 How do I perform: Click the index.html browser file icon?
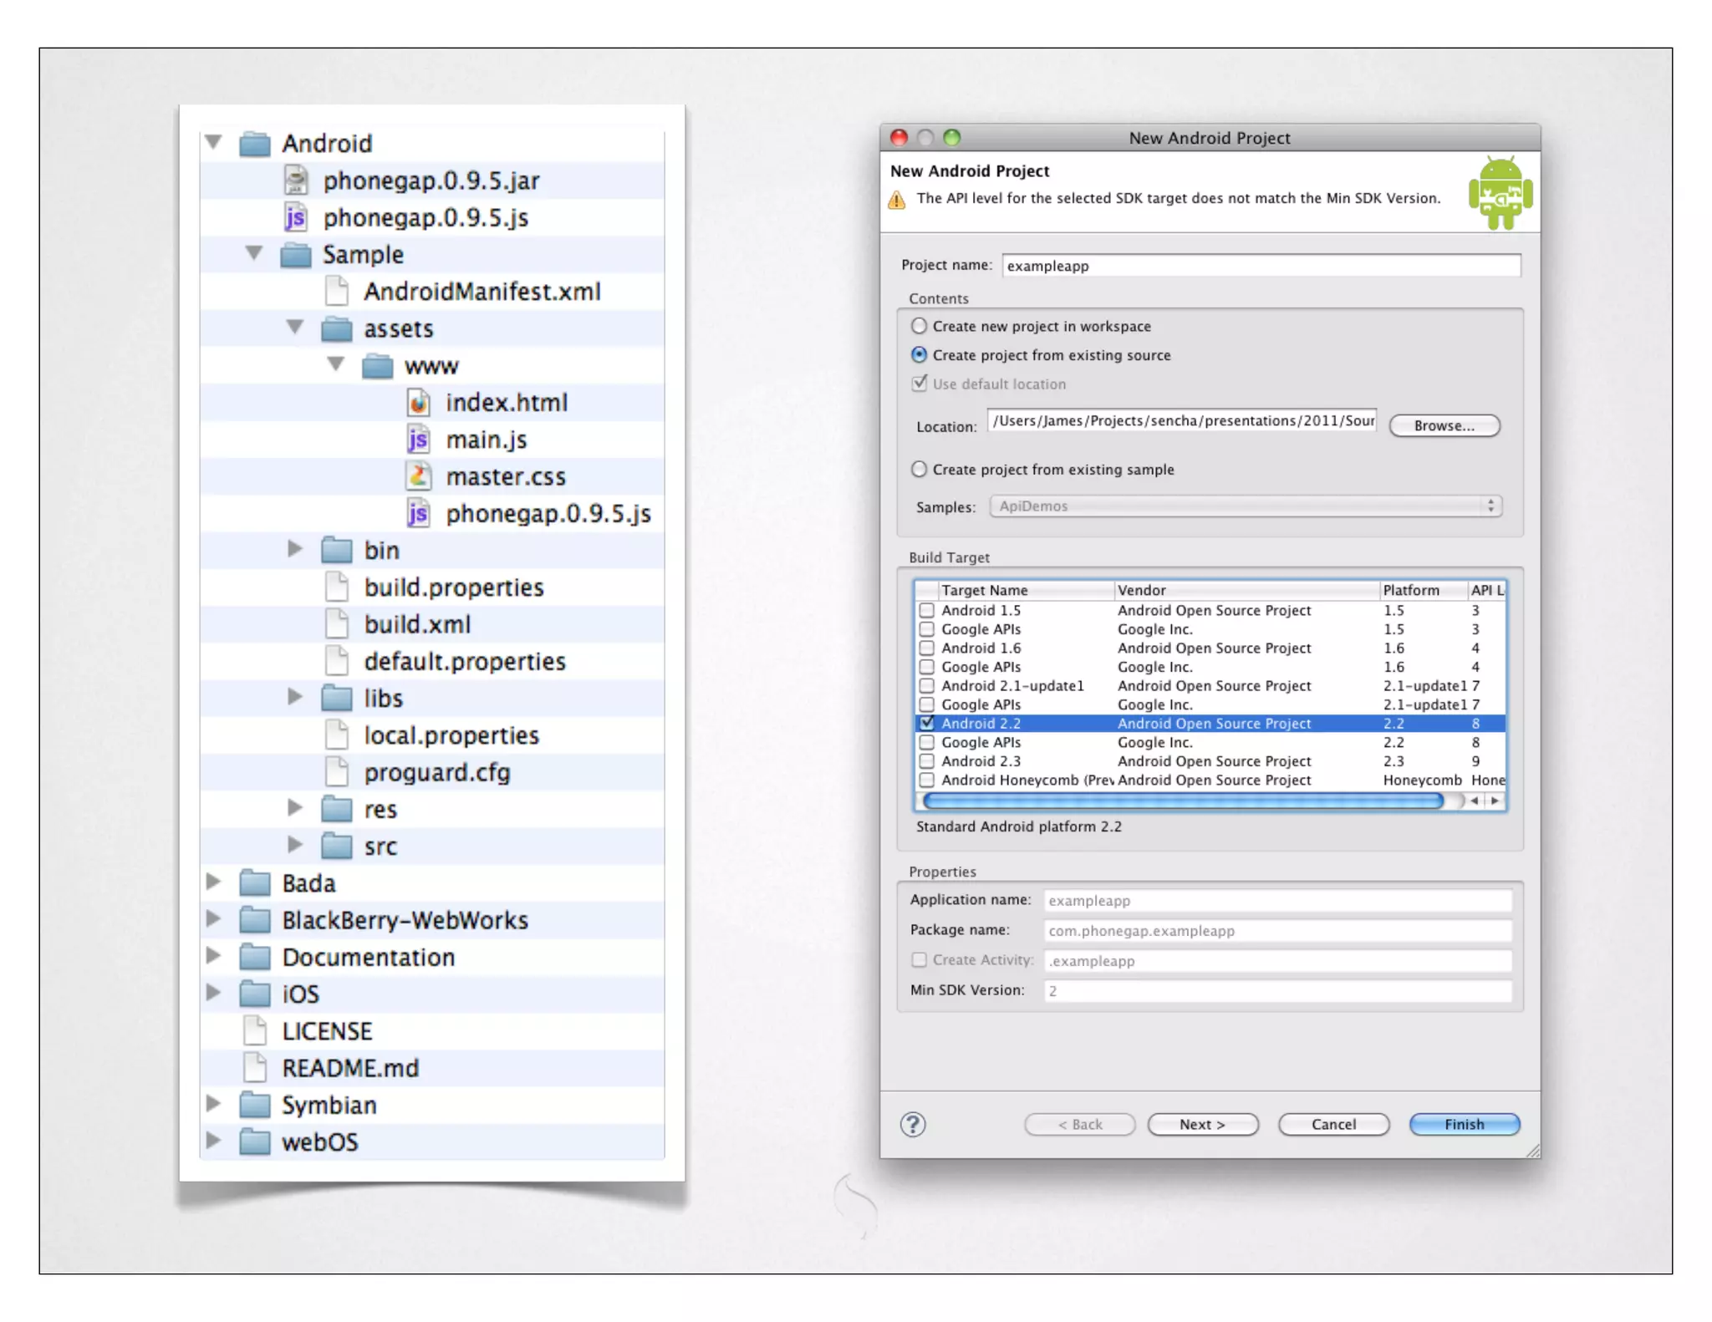pos(418,403)
